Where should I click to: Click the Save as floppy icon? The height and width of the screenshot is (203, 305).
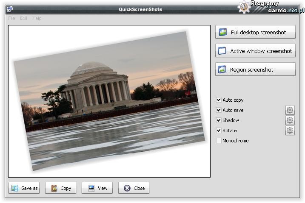point(15,188)
